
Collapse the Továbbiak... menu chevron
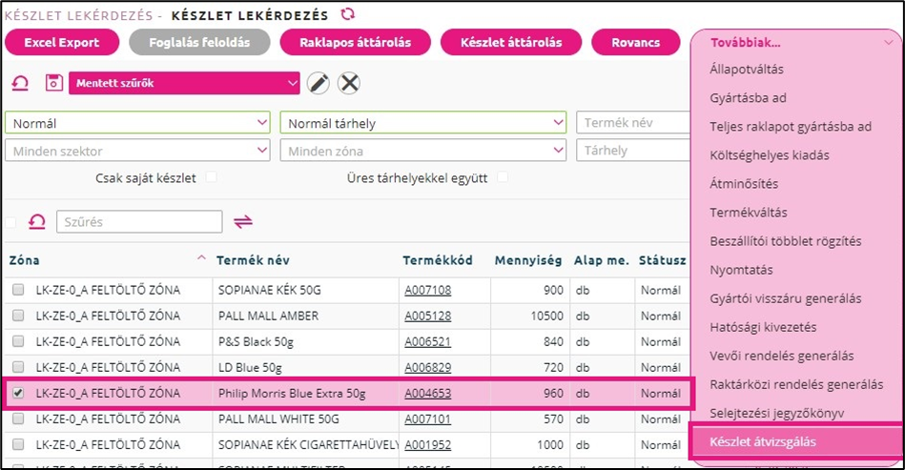(x=889, y=43)
